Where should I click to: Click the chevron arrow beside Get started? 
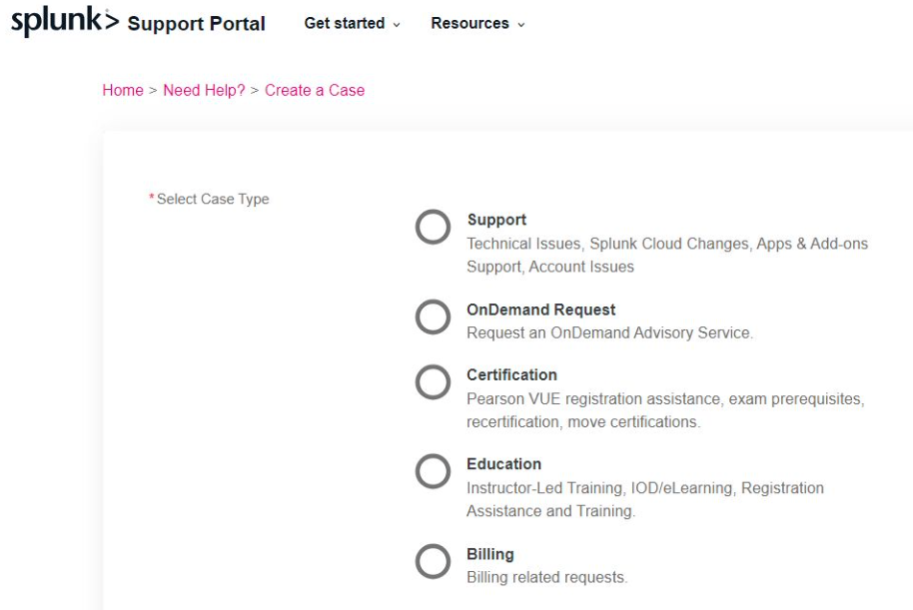[x=398, y=24]
